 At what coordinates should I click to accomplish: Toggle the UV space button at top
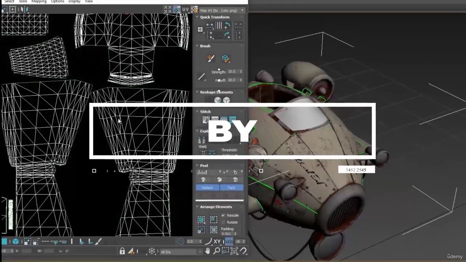coord(186,10)
